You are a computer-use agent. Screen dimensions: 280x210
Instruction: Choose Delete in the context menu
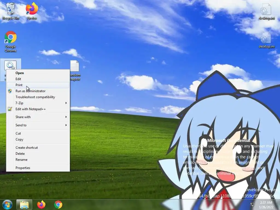(x=38, y=154)
